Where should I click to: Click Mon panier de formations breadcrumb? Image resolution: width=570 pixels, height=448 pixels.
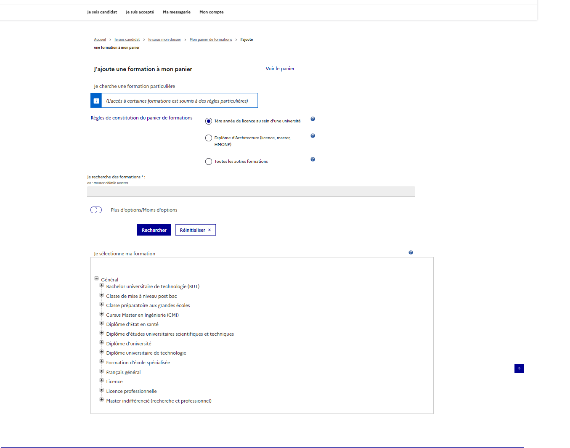[211, 40]
